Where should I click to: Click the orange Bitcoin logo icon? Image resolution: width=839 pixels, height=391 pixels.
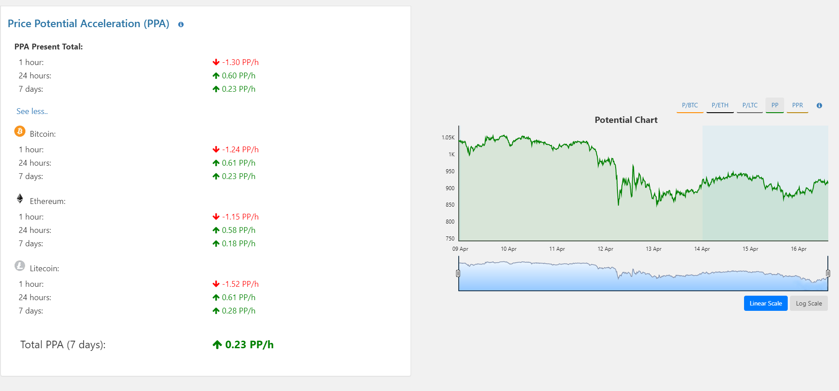pos(20,131)
